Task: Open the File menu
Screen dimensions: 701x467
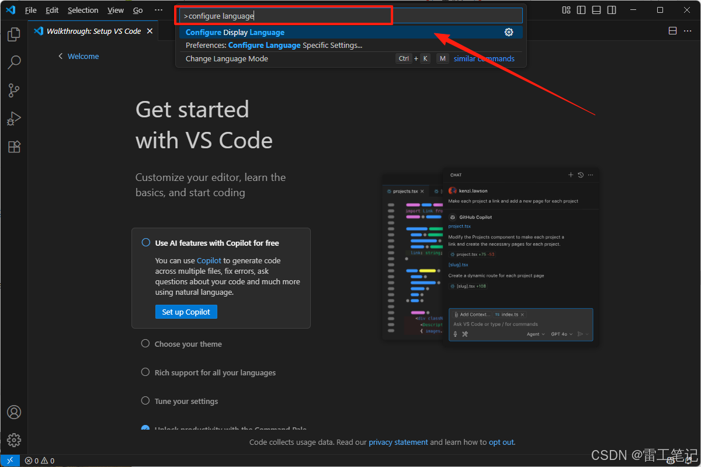Action: tap(30, 10)
